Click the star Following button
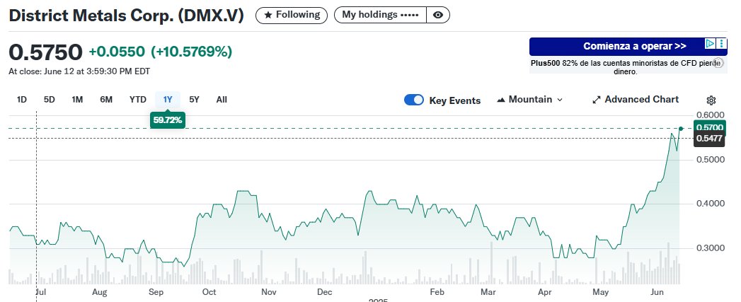 291,15
